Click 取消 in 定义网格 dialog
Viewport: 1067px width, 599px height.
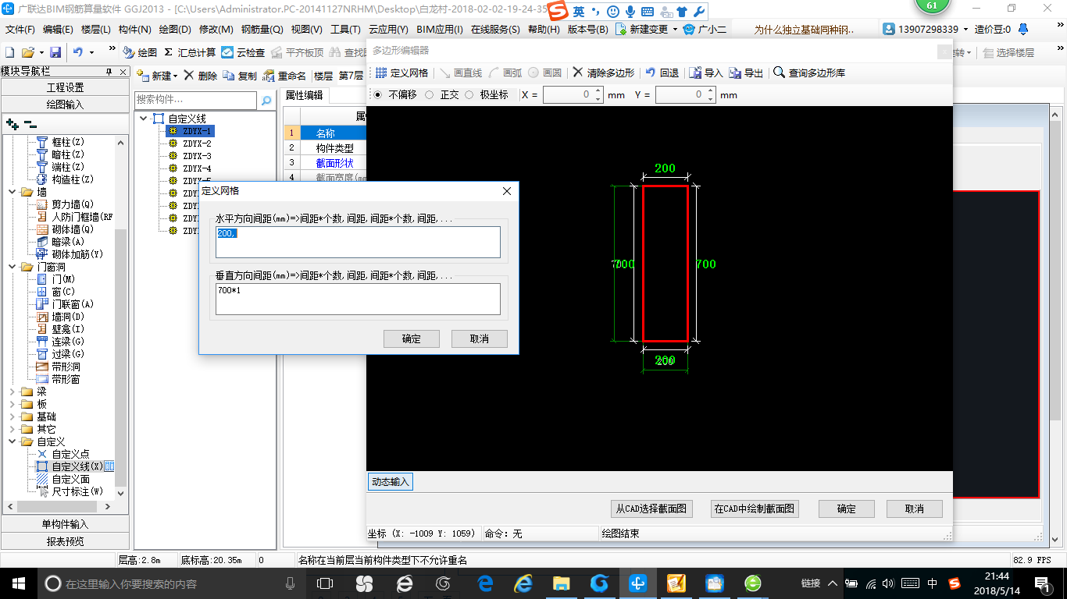pyautogui.click(x=480, y=338)
